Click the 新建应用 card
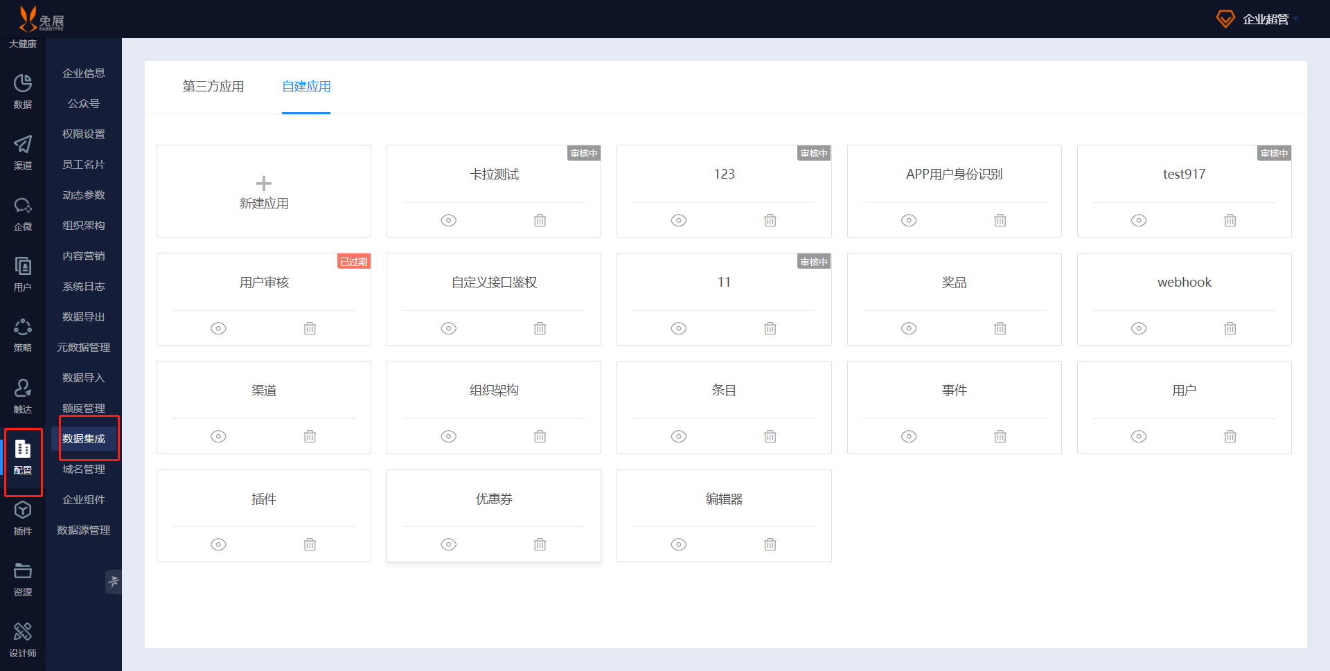Viewport: 1330px width, 671px height. point(264,191)
